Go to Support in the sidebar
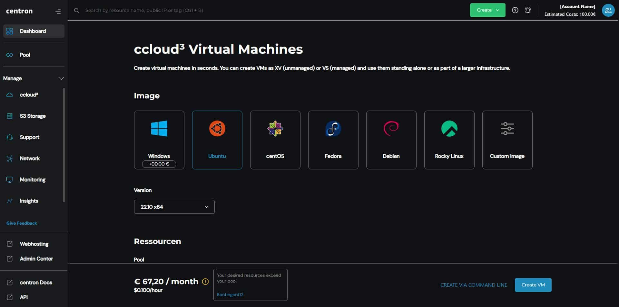 [29, 137]
